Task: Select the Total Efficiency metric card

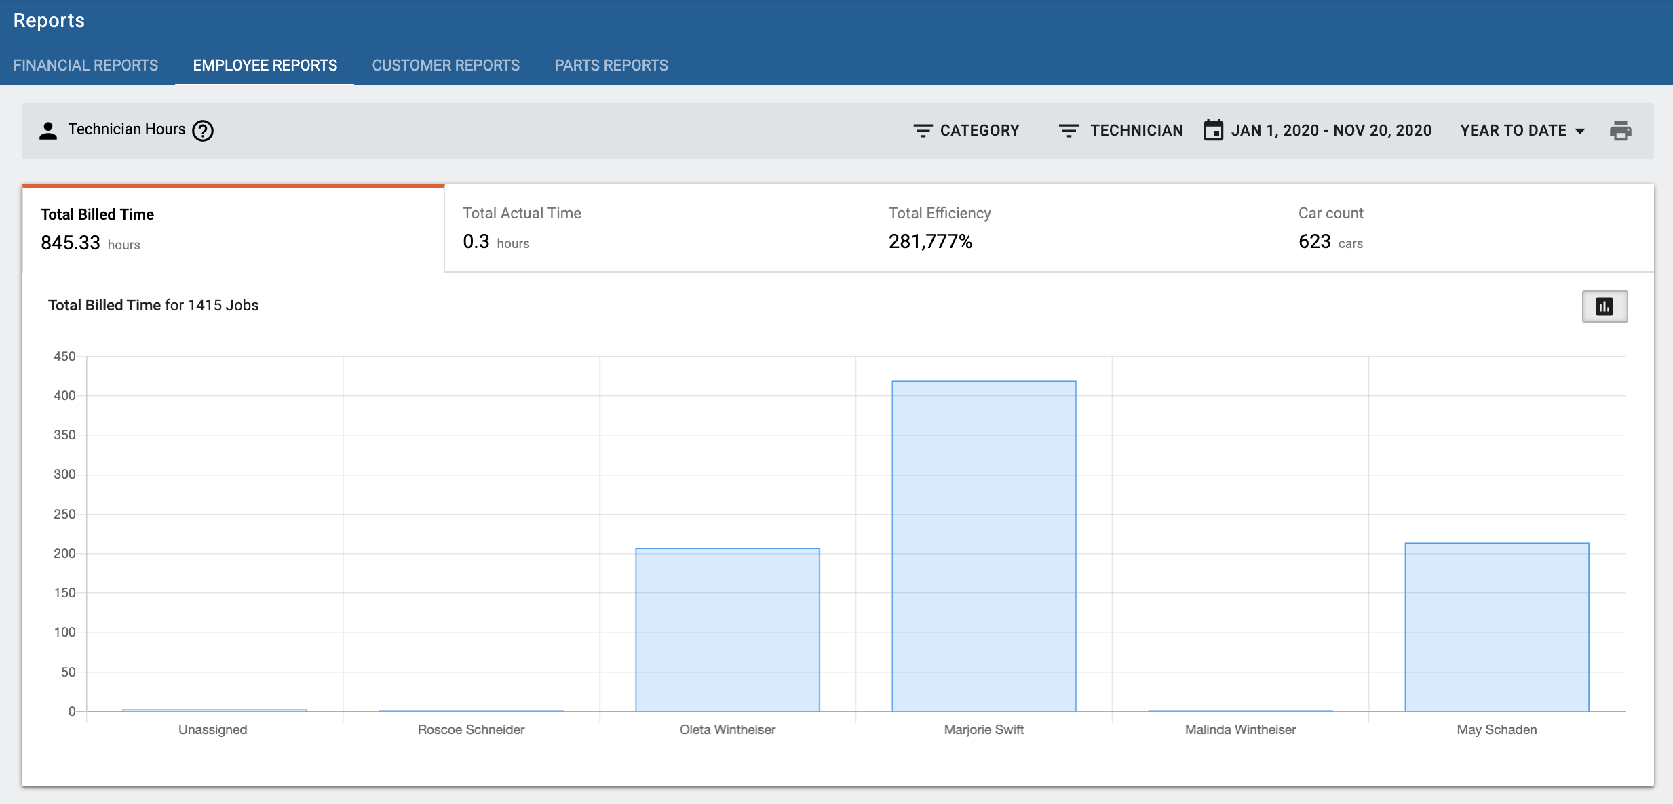Action: pyautogui.click(x=1077, y=228)
